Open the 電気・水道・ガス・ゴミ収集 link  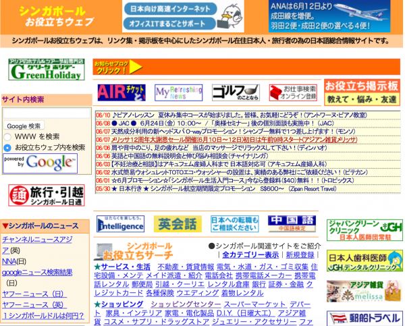263,267
